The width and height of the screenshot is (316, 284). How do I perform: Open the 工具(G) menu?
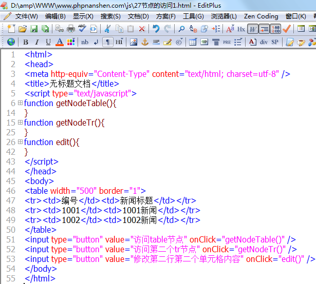point(193,16)
